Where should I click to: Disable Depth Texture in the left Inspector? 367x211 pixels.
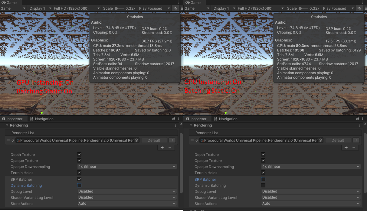click(x=79, y=154)
